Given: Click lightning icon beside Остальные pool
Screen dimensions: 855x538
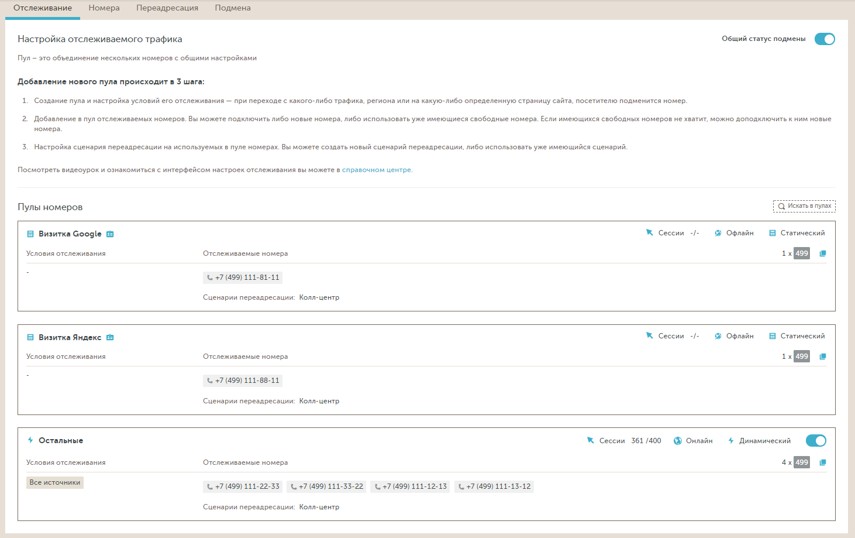Looking at the screenshot, I should pos(30,440).
